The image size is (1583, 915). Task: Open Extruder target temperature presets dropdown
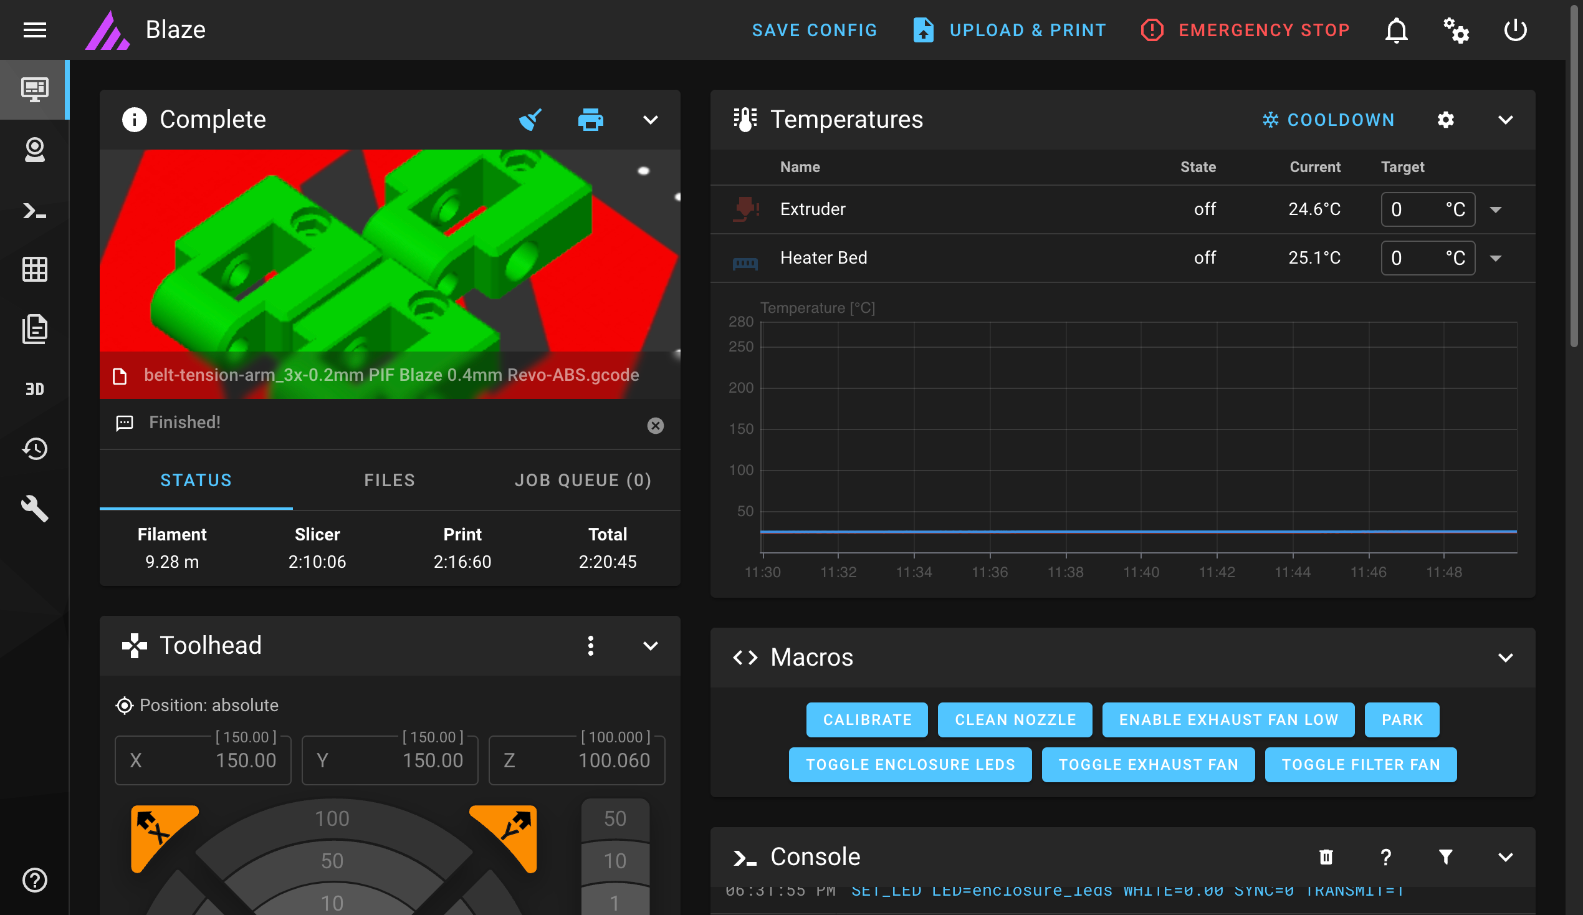[1496, 209]
